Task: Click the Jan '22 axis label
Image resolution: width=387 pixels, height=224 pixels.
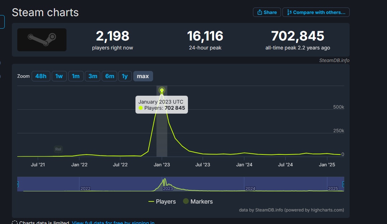Action: tap(79, 165)
